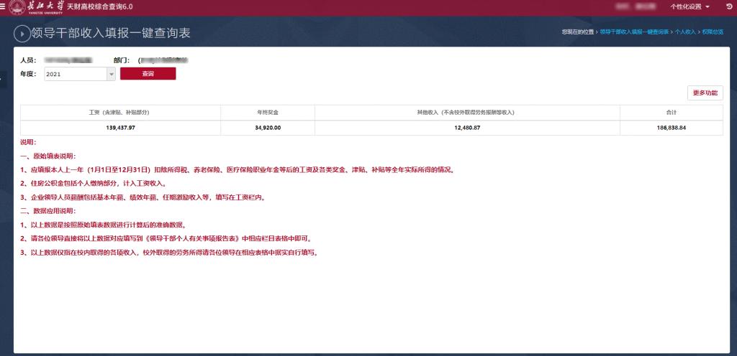Click the 工资（含津贴、补贴部分）column header
The width and height of the screenshot is (737, 356).
click(120, 113)
